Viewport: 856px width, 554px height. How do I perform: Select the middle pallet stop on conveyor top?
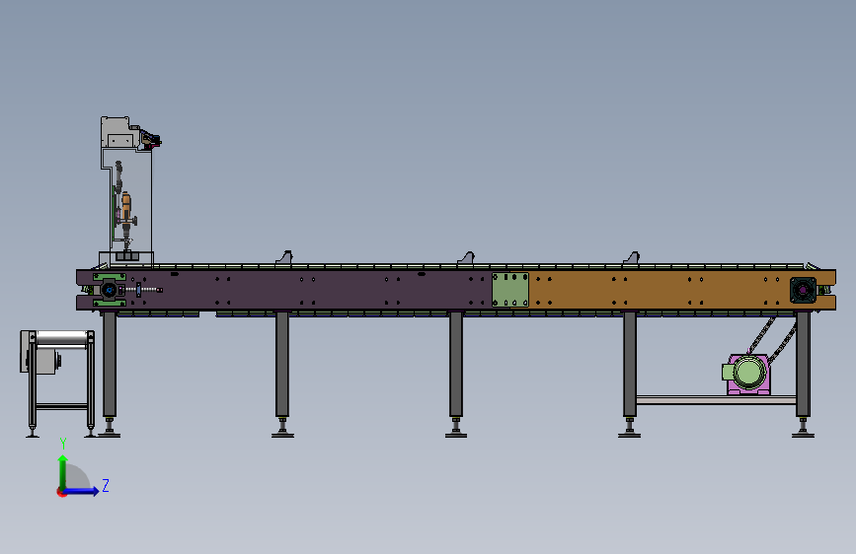(x=466, y=258)
